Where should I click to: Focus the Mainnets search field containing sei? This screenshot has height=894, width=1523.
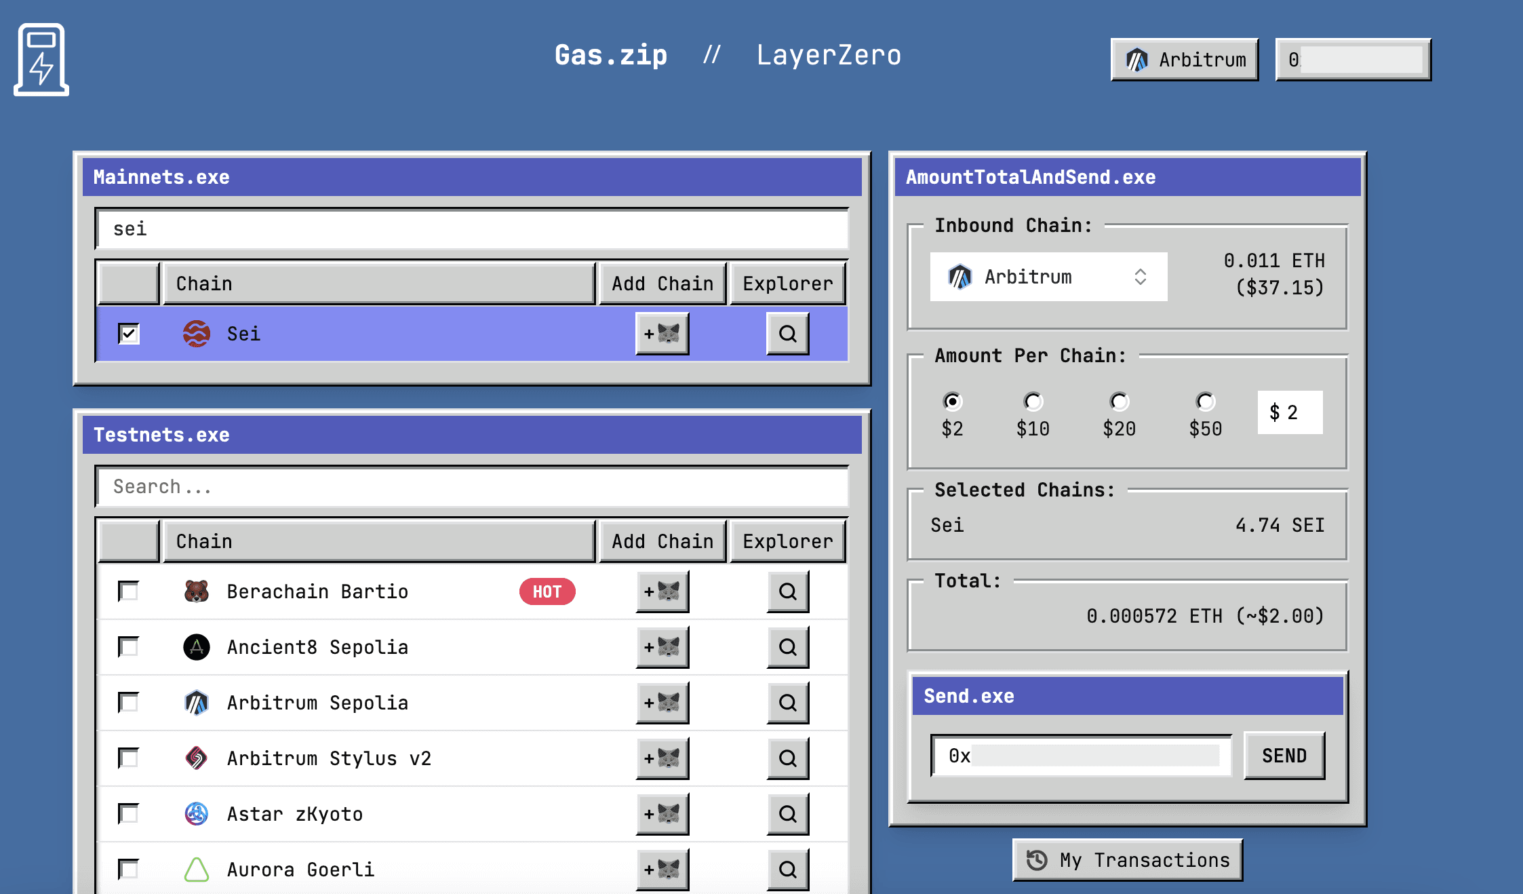[472, 229]
